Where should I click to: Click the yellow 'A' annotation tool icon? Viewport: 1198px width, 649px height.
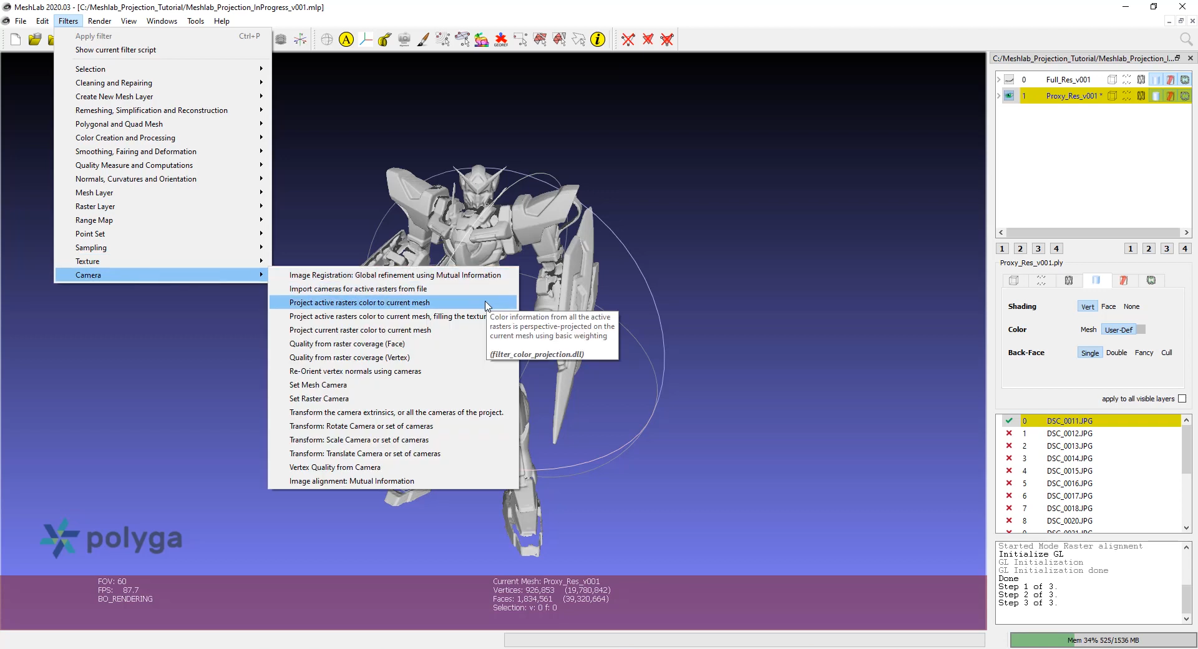(x=346, y=40)
